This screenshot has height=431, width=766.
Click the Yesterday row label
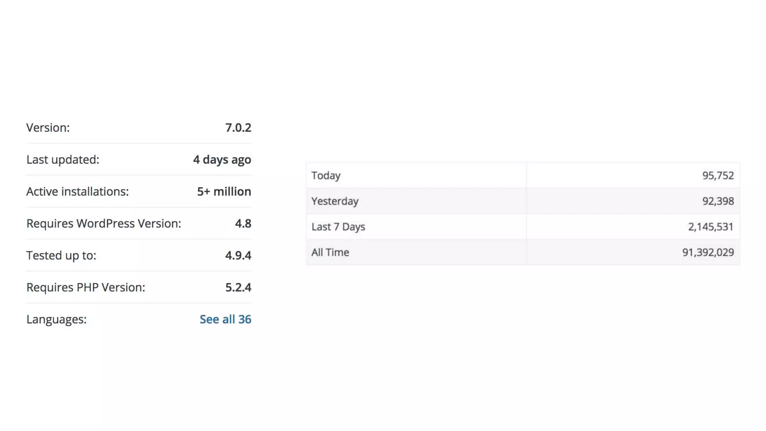[x=335, y=201]
